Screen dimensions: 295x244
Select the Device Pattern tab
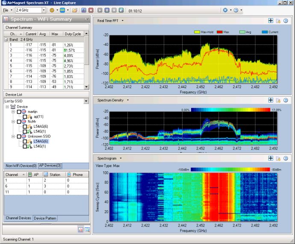pos(45,218)
